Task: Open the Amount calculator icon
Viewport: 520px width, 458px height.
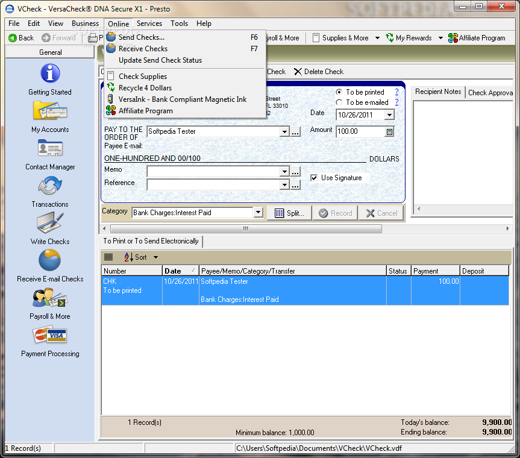Action: (x=389, y=132)
